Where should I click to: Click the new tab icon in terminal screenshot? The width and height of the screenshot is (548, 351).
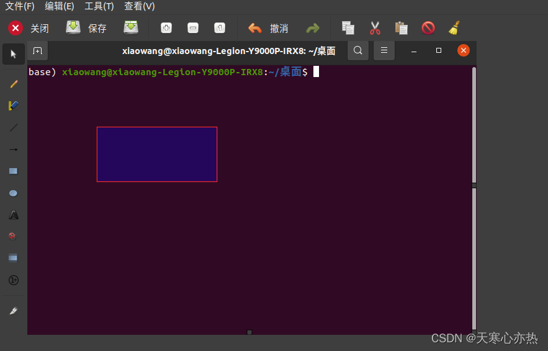point(37,51)
